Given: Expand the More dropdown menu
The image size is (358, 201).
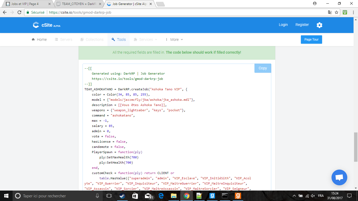Looking at the screenshot, I should click(174, 40).
